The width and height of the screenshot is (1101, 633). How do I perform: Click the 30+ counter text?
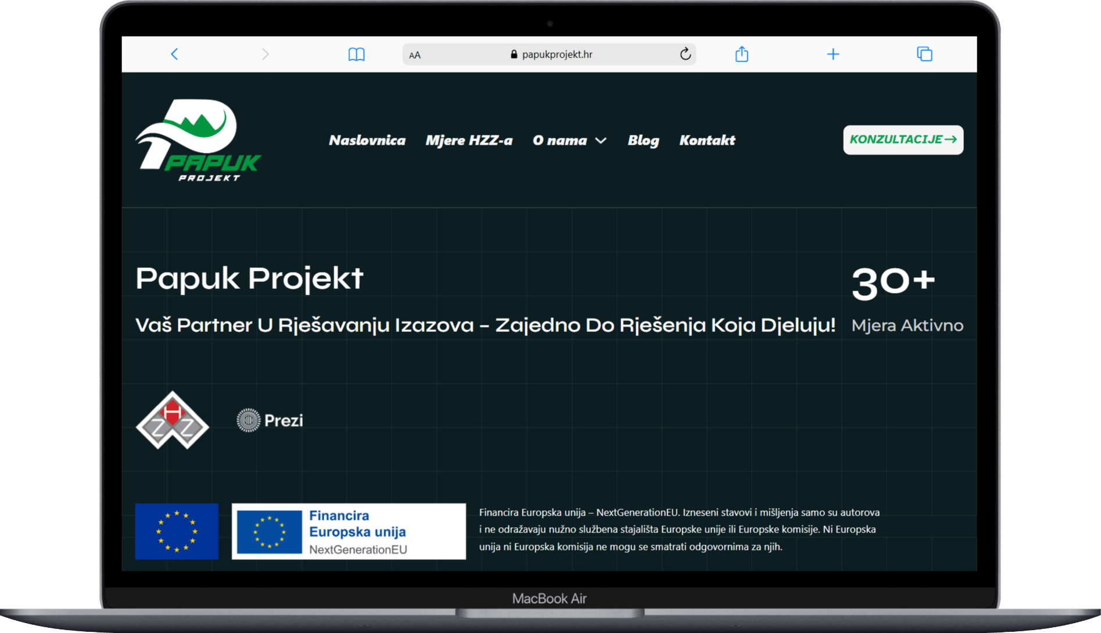tap(893, 282)
